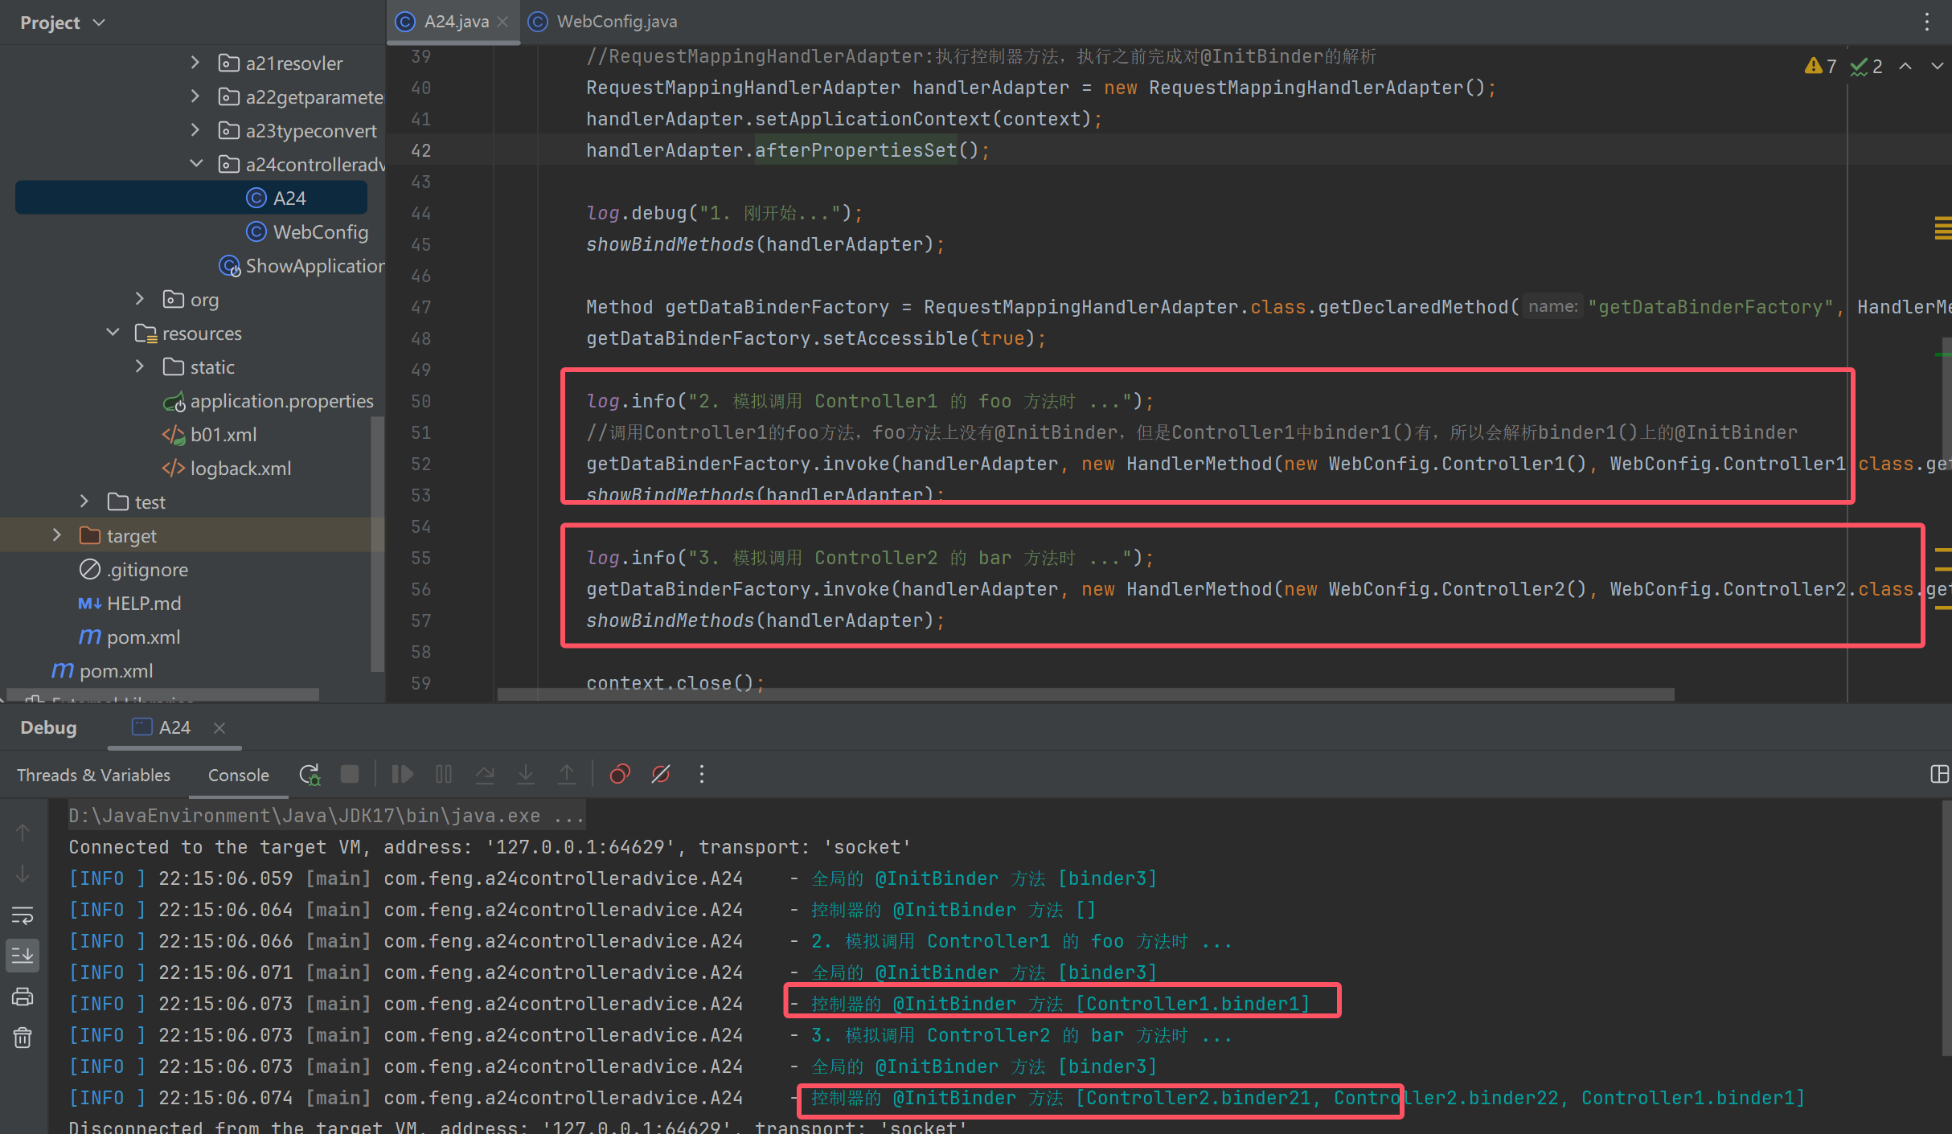Image resolution: width=1952 pixels, height=1134 pixels.
Task: Click the java.exe command line in console
Action: (326, 816)
